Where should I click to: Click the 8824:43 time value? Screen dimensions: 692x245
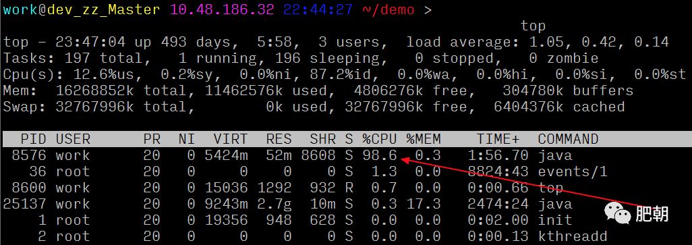[x=498, y=171]
